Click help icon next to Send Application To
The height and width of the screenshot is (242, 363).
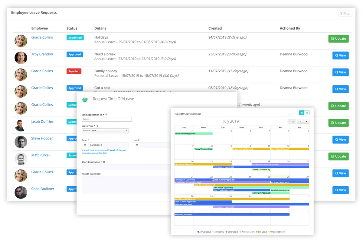pos(106,115)
